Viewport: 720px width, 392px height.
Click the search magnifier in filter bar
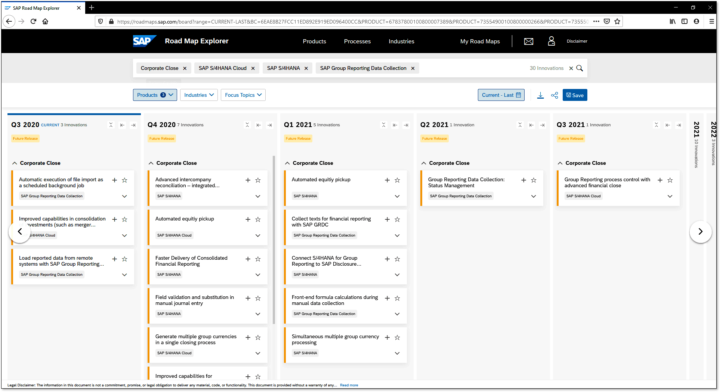point(580,68)
